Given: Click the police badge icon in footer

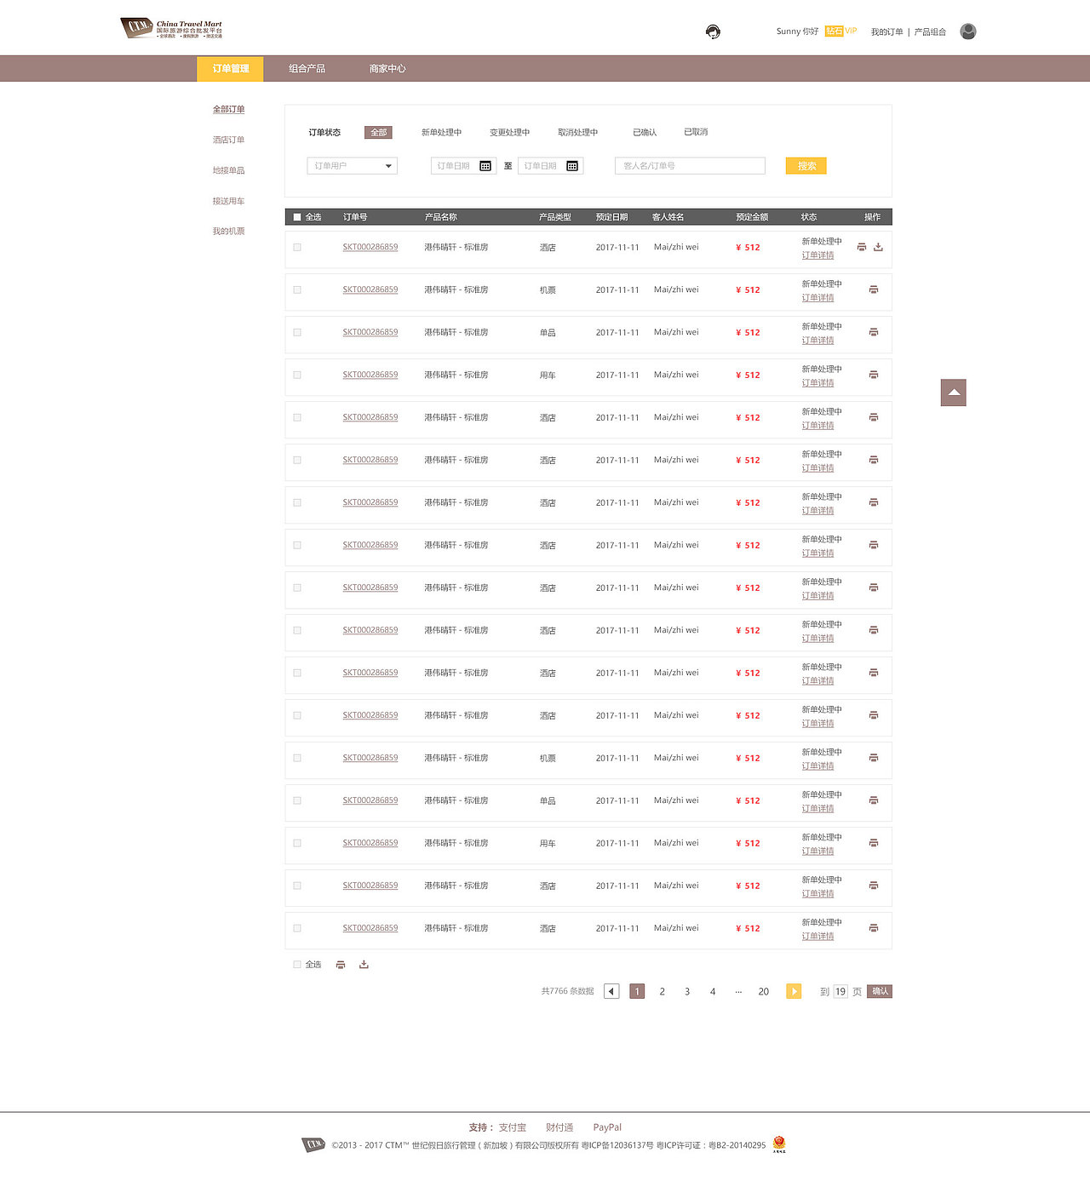Looking at the screenshot, I should tap(779, 1144).
